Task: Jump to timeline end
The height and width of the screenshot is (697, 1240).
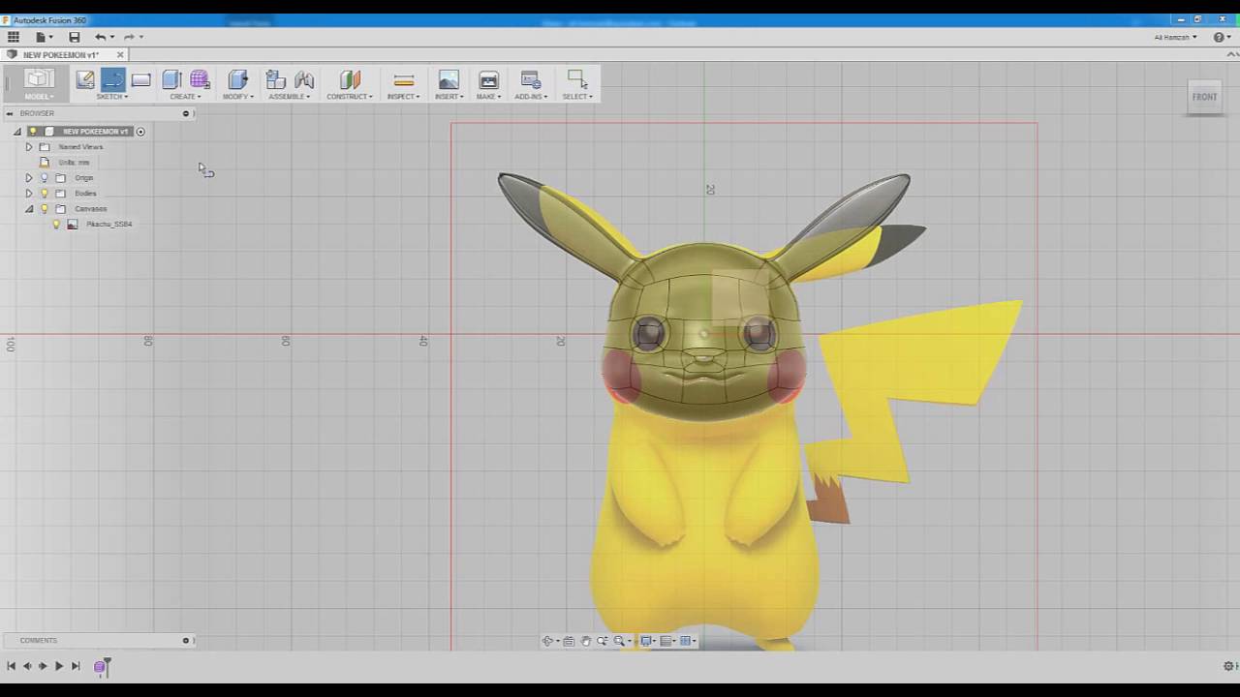Action: 76,666
